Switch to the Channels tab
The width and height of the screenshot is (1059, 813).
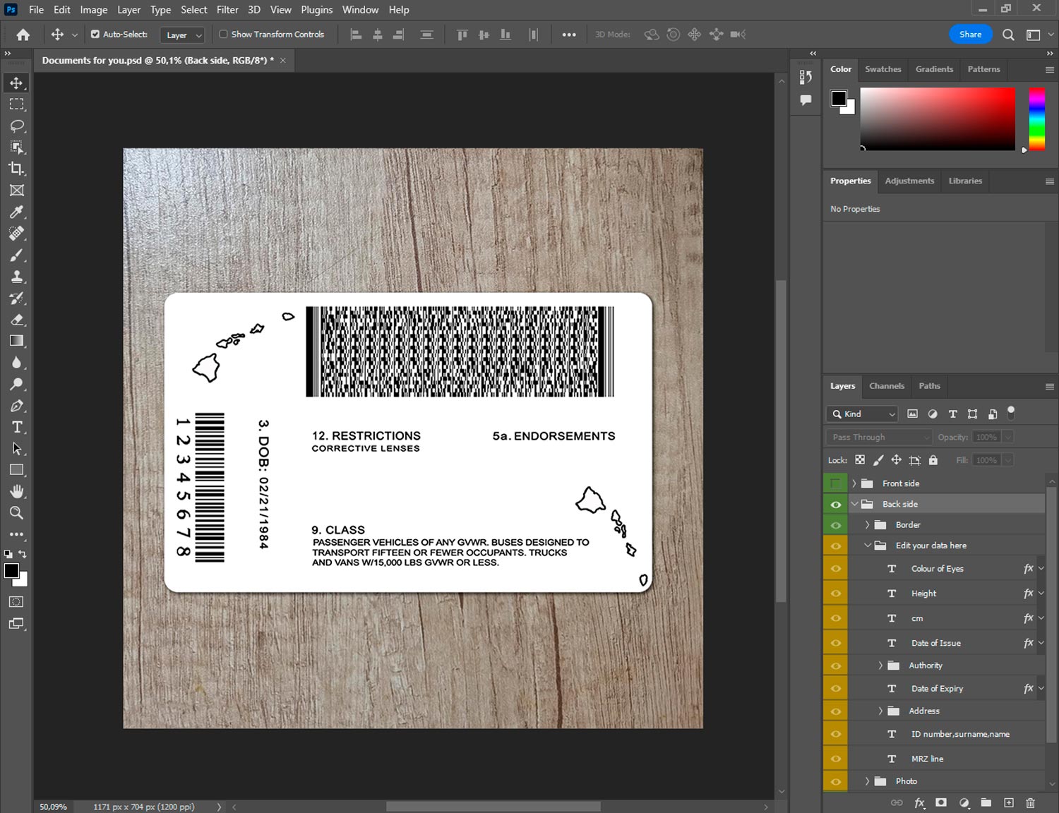click(x=886, y=386)
